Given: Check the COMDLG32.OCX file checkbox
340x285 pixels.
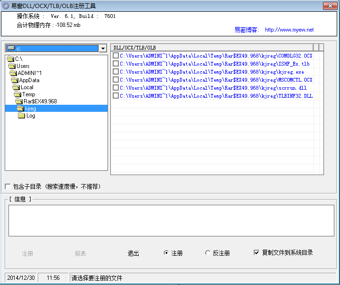Looking at the screenshot, I should 116,56.
